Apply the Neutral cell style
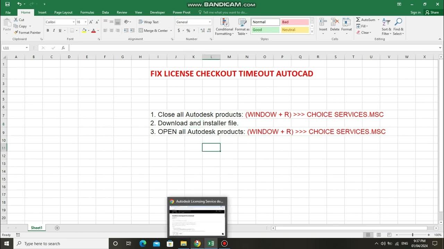This screenshot has height=249, width=444. point(295,30)
